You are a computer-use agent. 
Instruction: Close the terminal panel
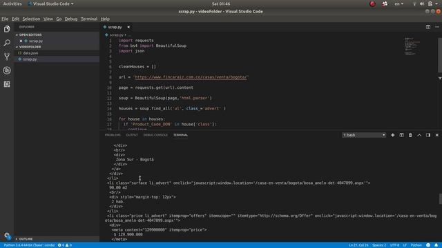click(437, 135)
